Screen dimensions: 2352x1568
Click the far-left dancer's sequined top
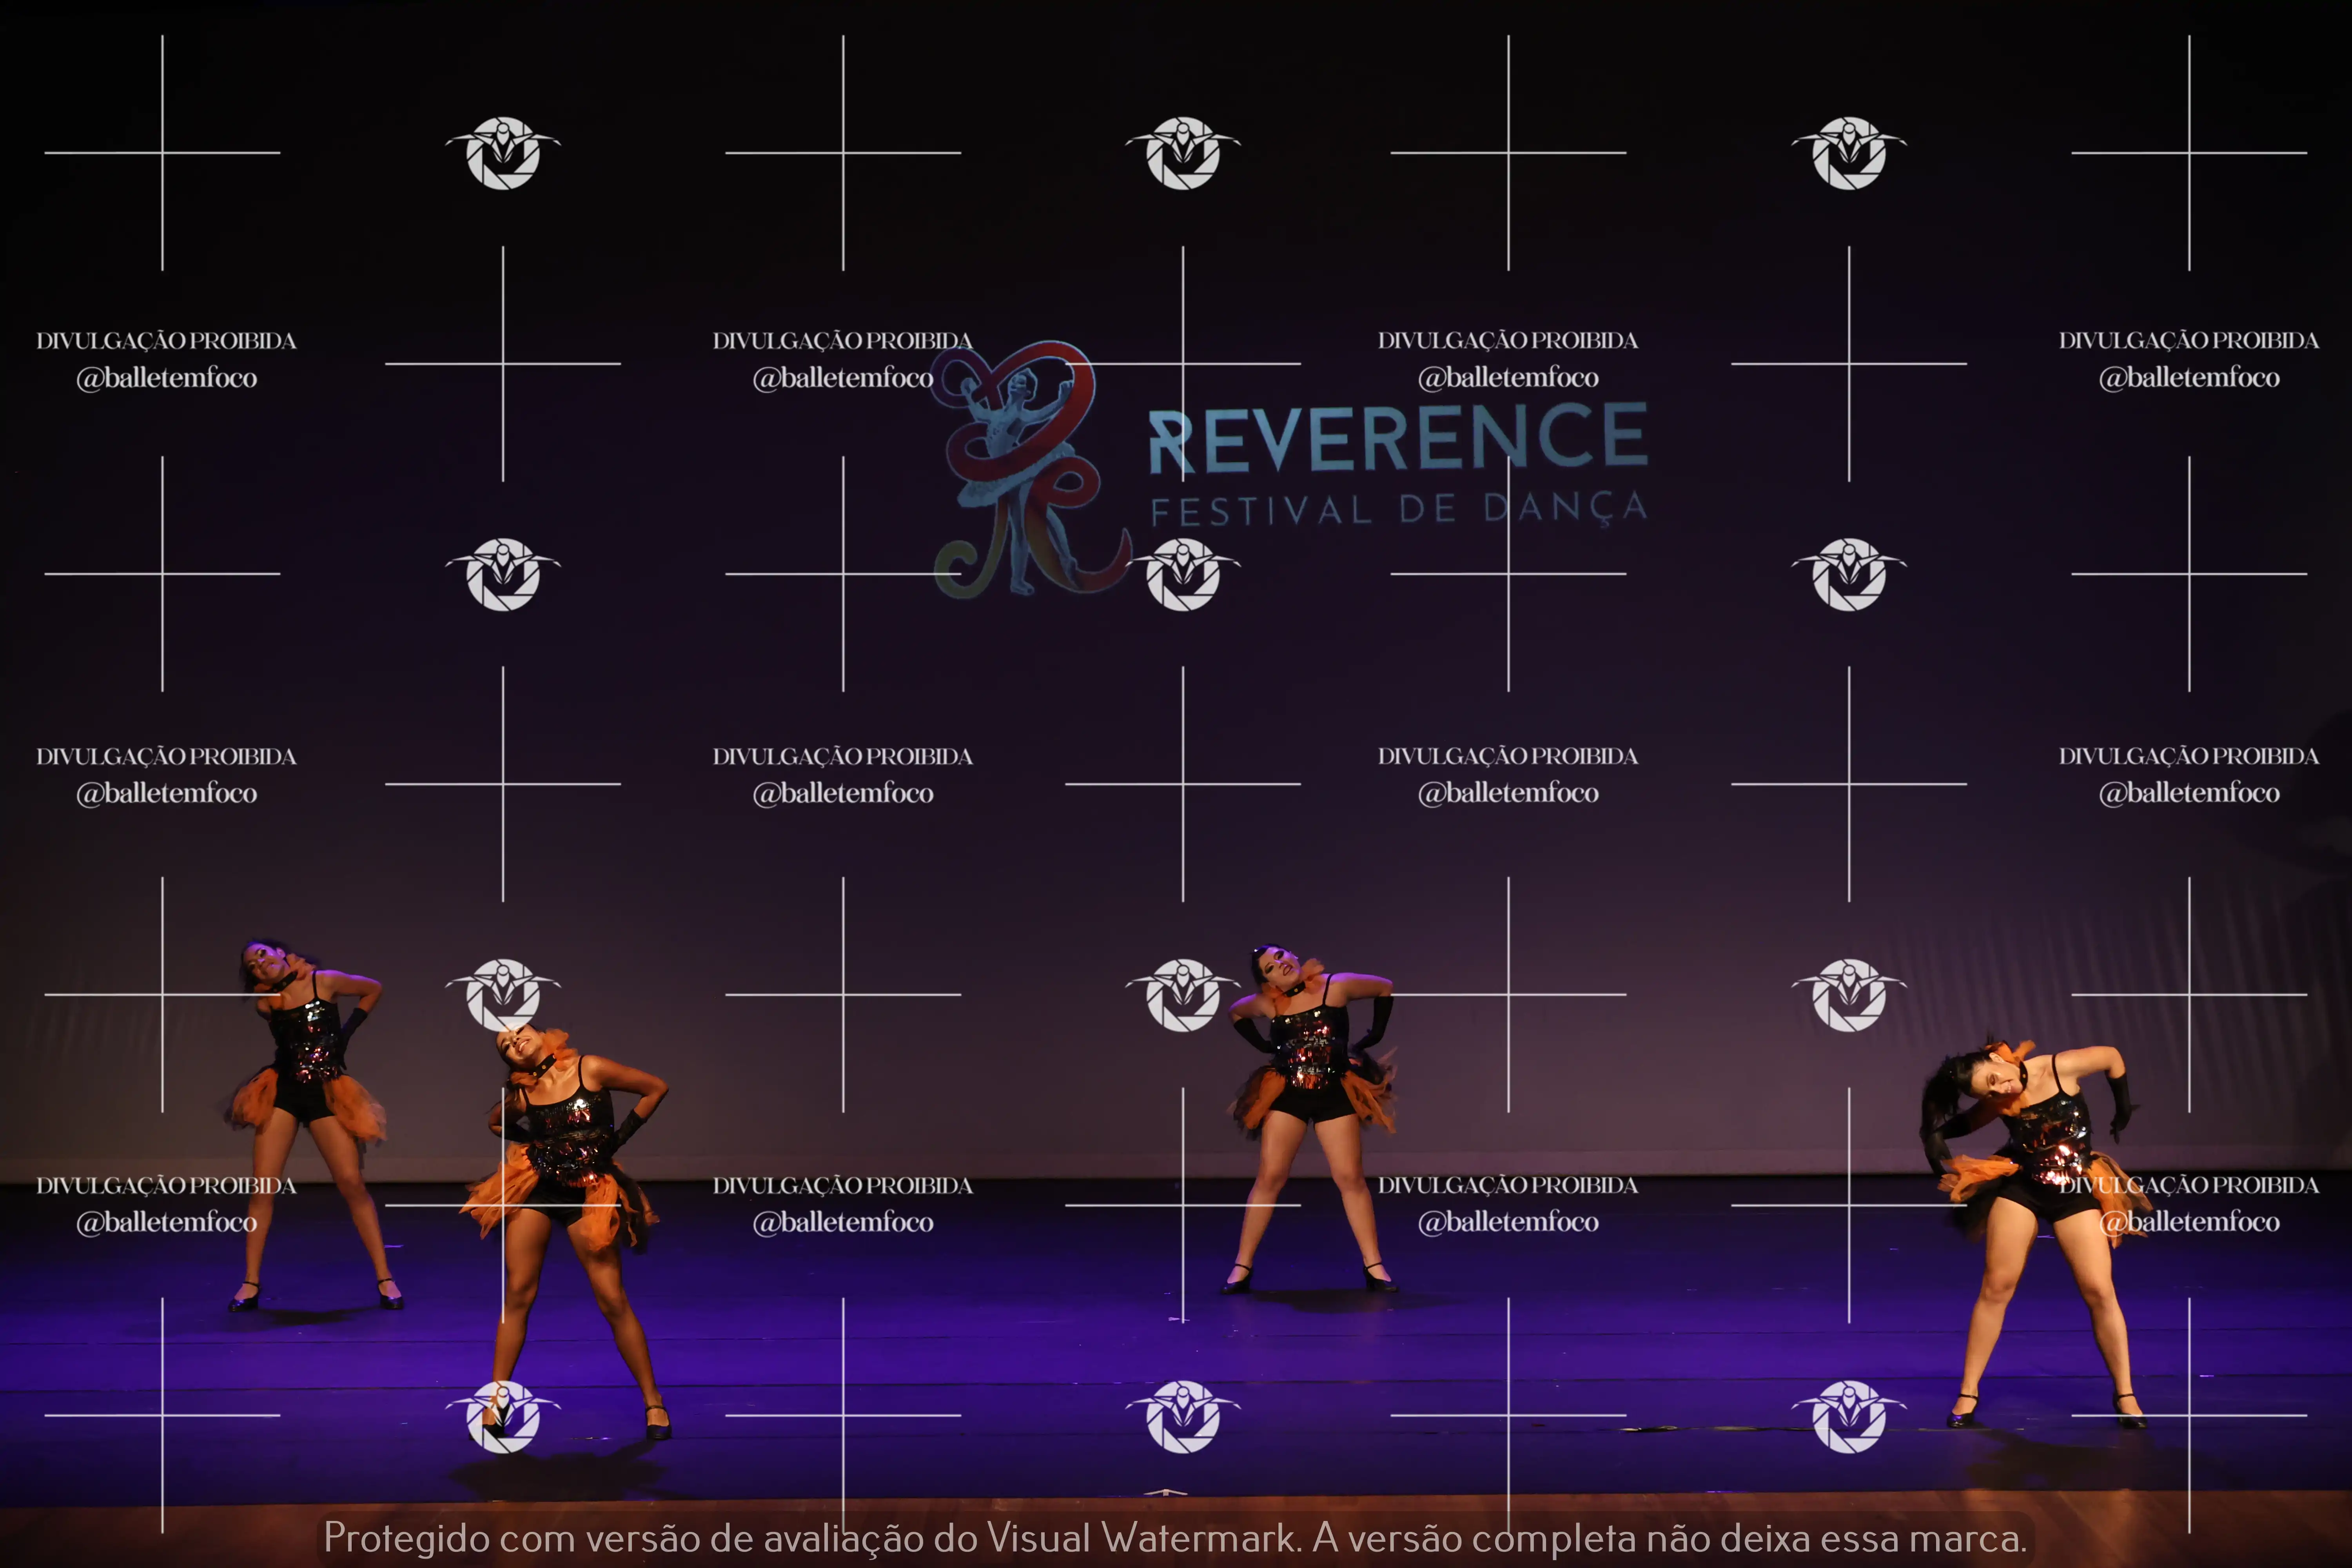click(308, 1040)
